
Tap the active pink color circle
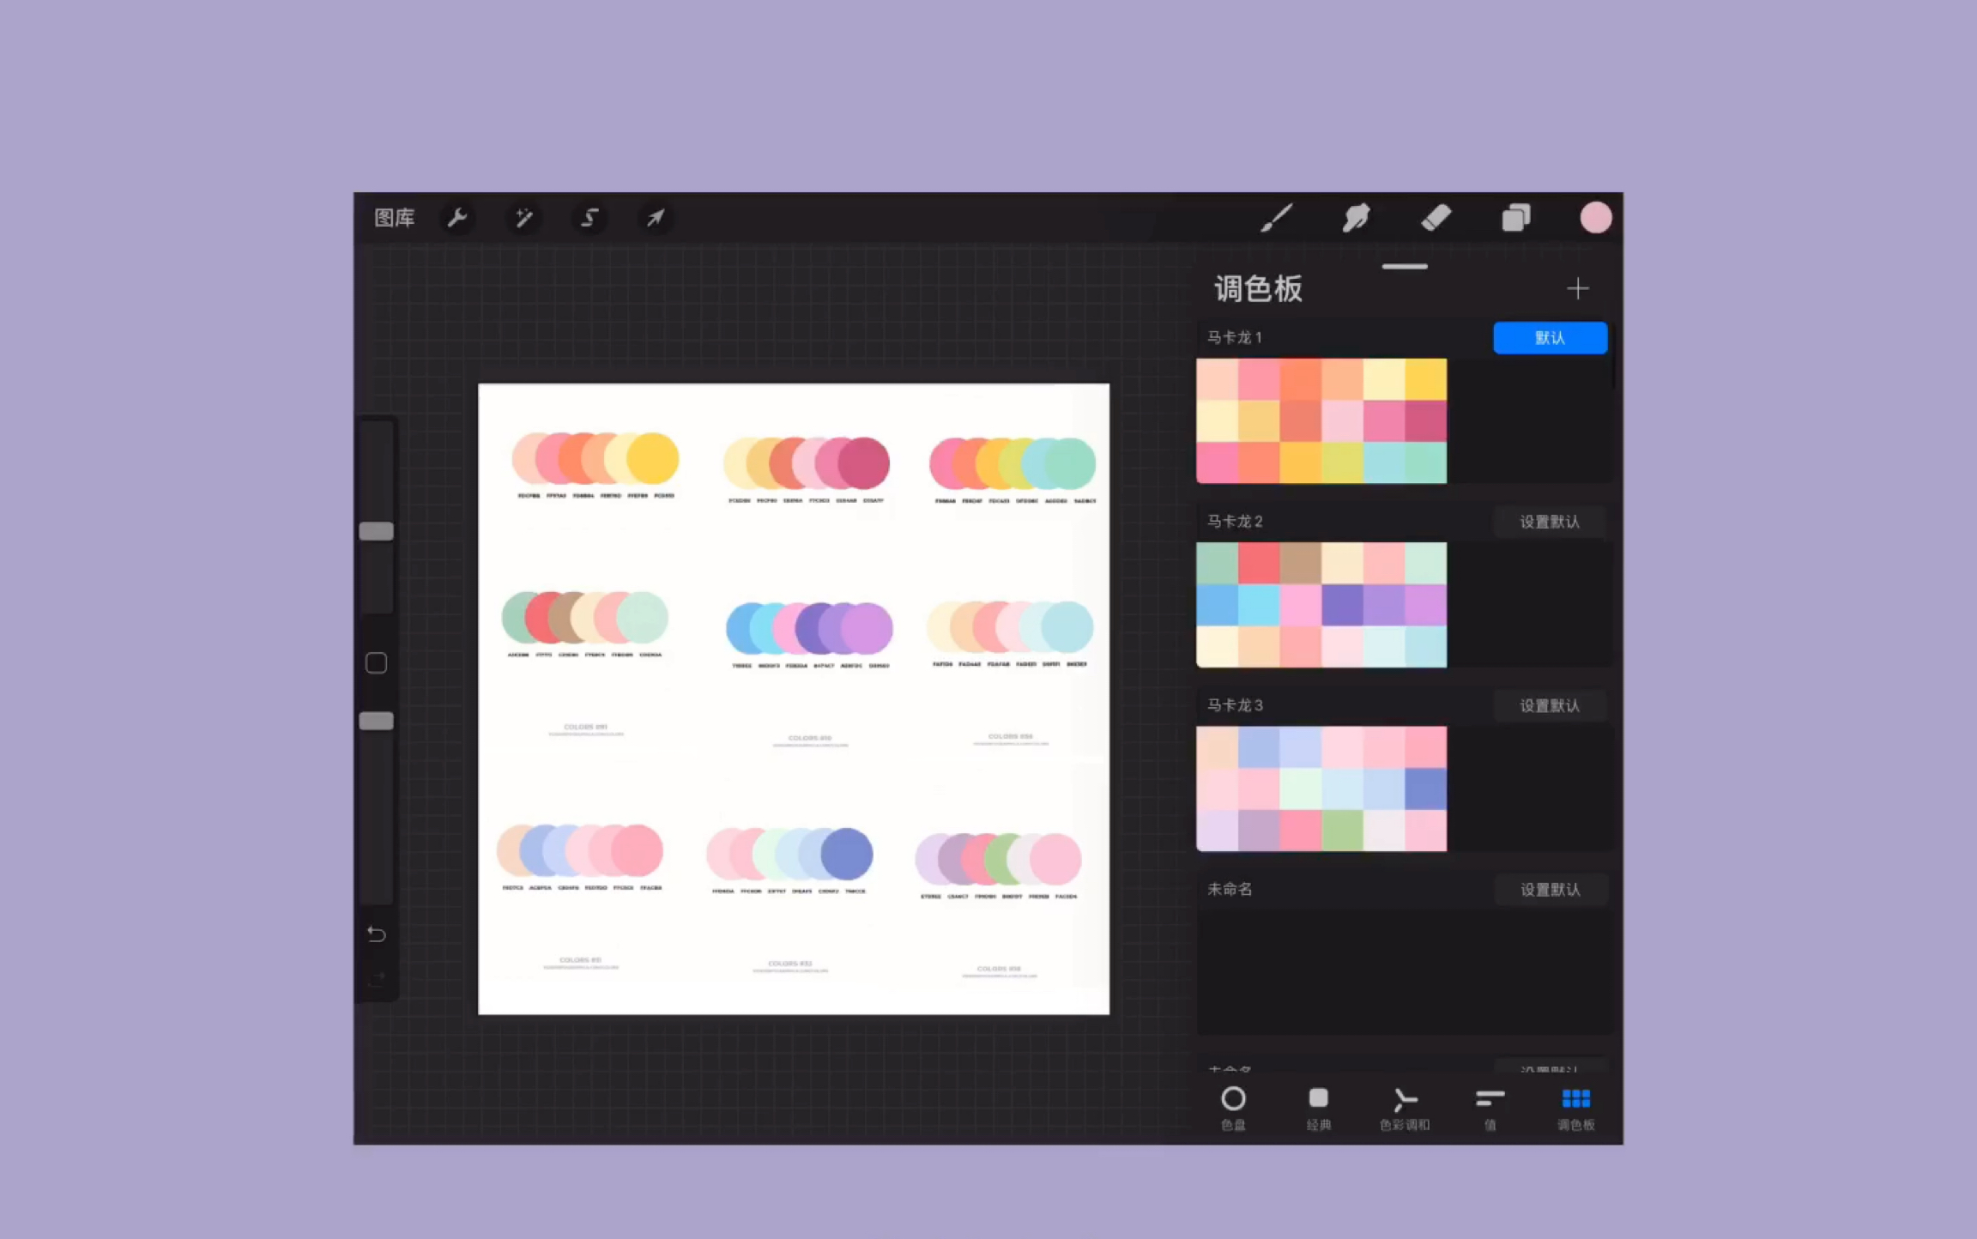[1596, 218]
